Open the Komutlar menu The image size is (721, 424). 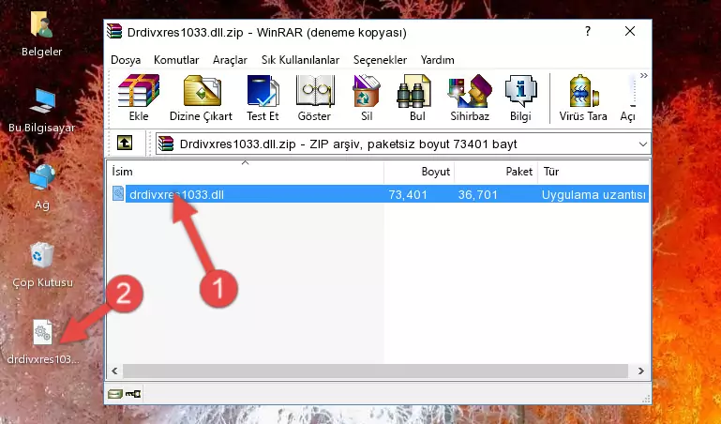[176, 60]
